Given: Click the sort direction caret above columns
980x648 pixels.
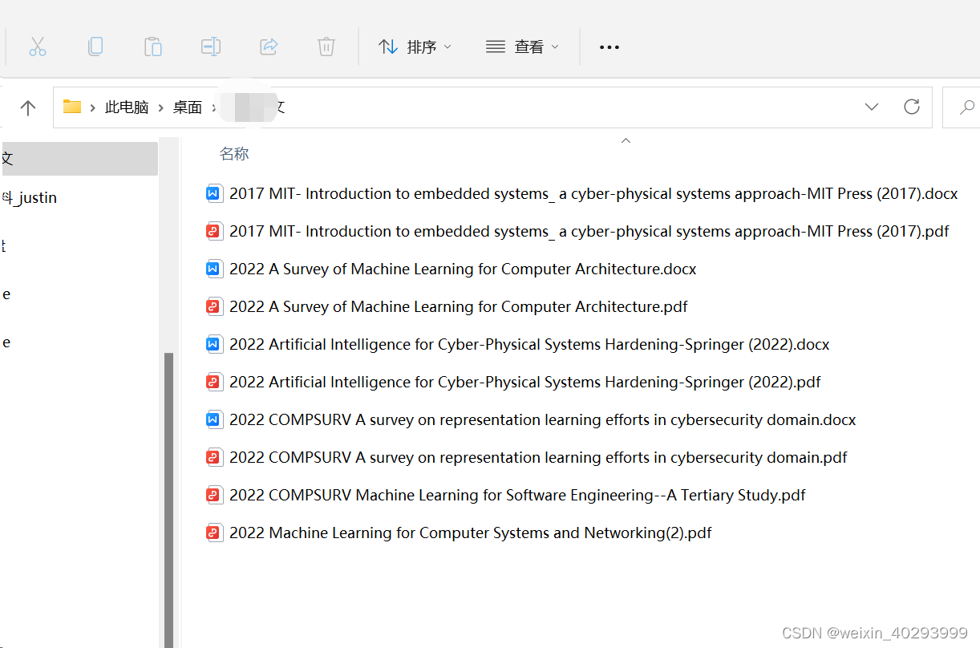Looking at the screenshot, I should pyautogui.click(x=626, y=140).
